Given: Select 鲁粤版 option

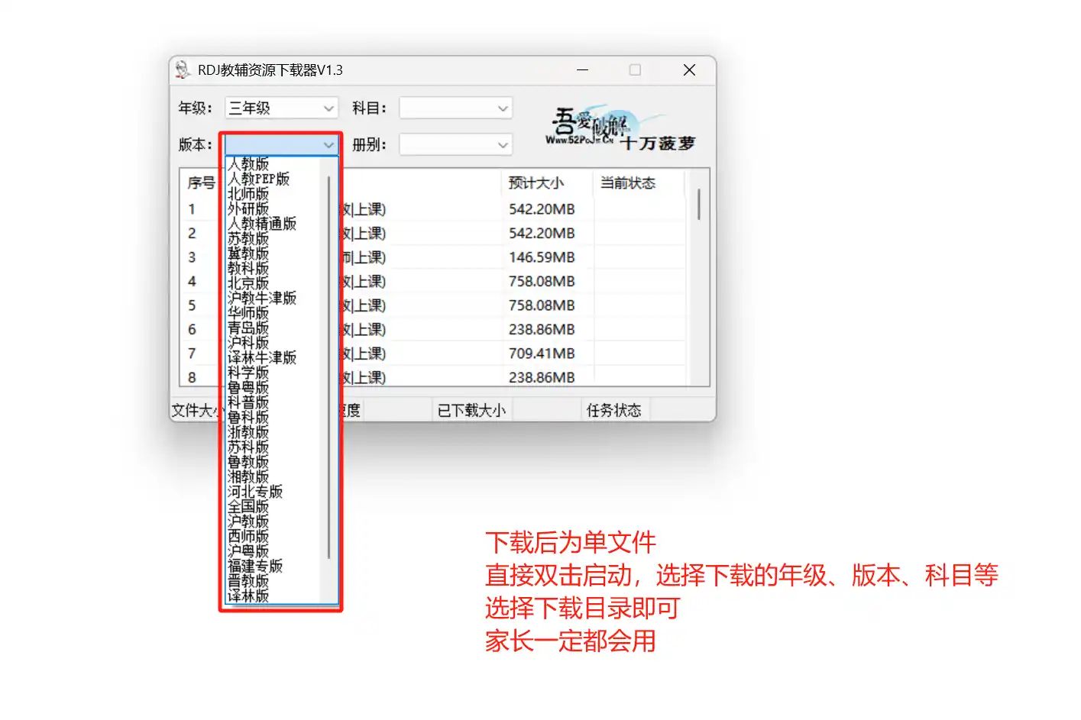Looking at the screenshot, I should [248, 387].
